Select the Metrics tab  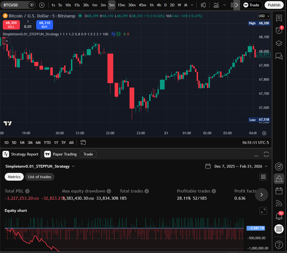coord(14,177)
